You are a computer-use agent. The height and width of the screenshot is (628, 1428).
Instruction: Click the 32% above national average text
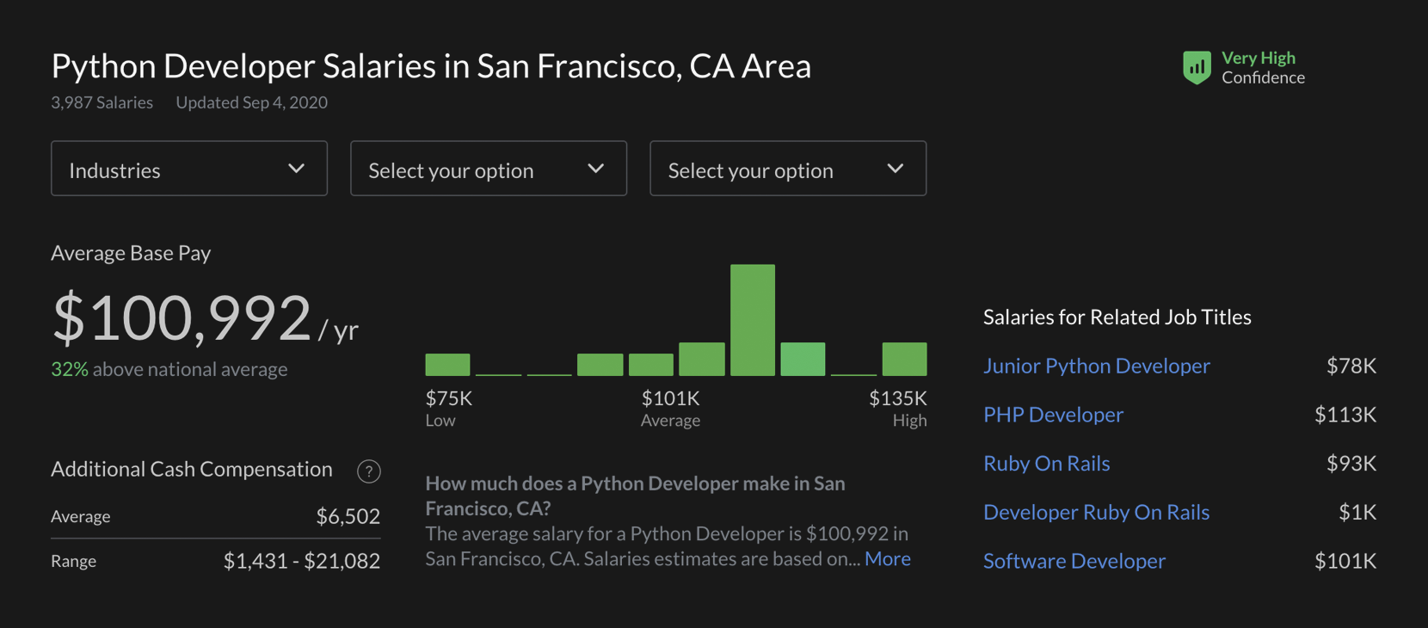[x=169, y=369]
